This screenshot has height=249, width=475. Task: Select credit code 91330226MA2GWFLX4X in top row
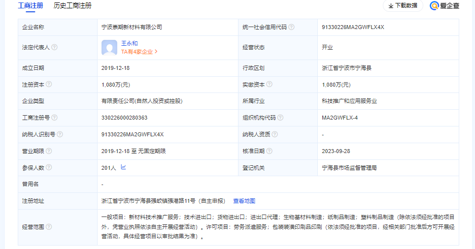coord(353,27)
